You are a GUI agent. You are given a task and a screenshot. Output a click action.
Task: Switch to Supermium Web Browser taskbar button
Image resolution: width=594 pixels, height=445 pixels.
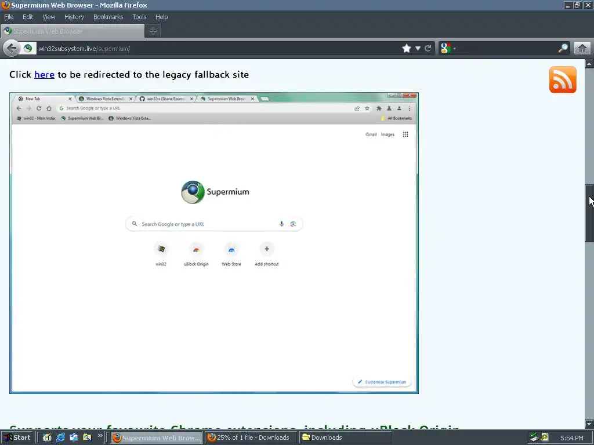tap(157, 438)
